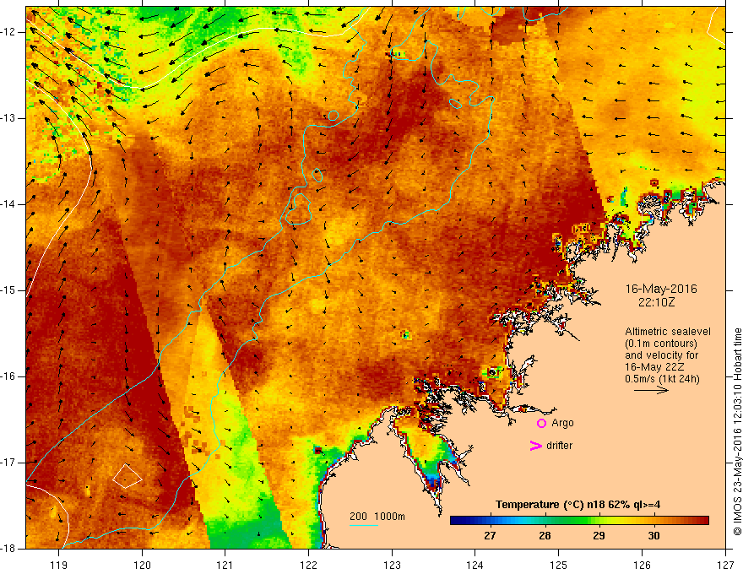The image size is (743, 574).
Task: Click latitude axis label -12
Action: 9,32
